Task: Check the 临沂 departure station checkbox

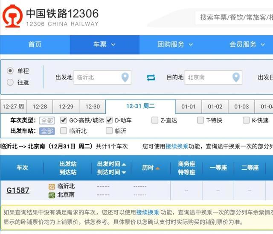Action: click(109, 131)
